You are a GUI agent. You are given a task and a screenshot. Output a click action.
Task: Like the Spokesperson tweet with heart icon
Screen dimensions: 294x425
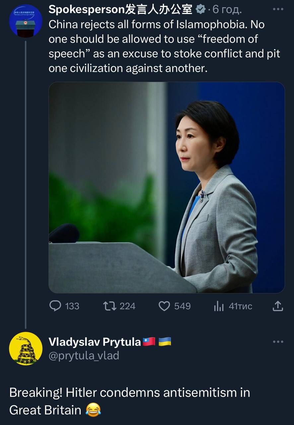tap(164, 306)
